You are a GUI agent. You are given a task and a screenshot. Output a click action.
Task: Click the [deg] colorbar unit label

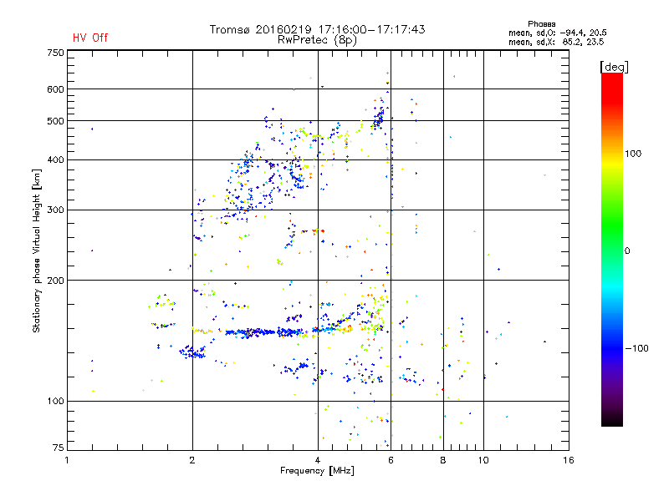point(614,68)
